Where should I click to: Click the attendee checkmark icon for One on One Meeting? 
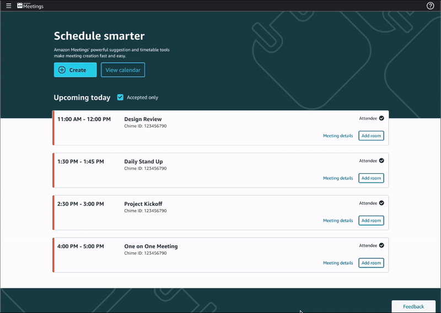click(381, 245)
